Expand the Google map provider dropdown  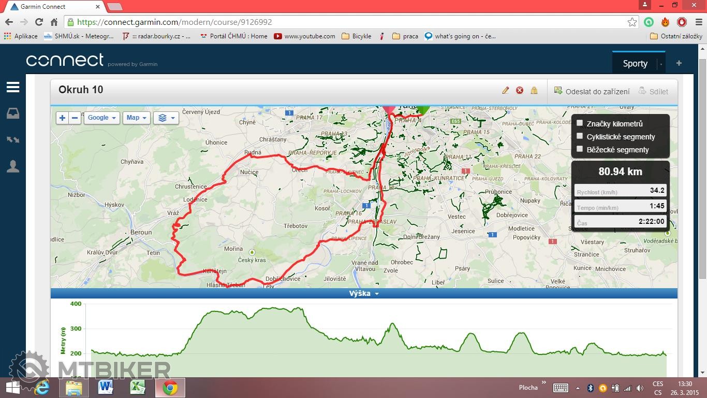(101, 118)
